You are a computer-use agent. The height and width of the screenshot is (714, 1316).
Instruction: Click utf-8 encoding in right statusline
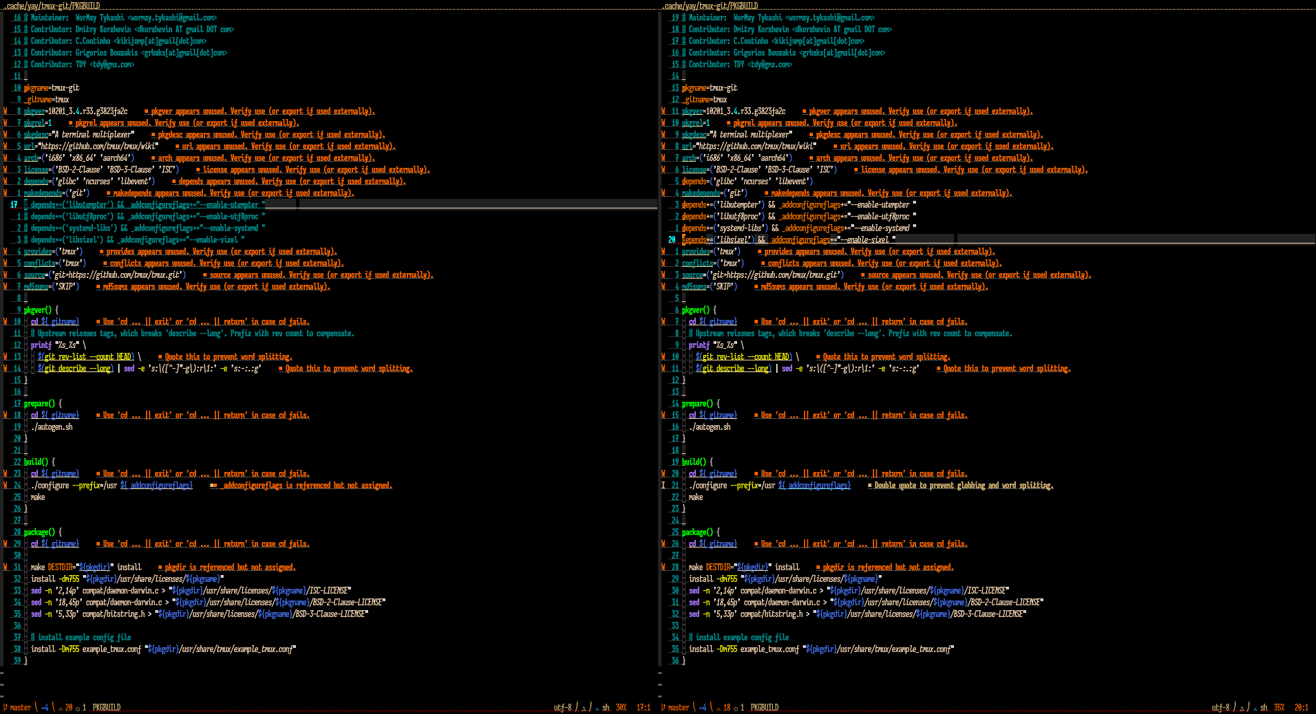pos(1220,707)
